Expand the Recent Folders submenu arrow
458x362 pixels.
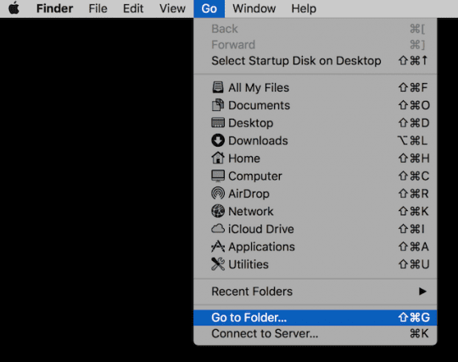click(x=422, y=292)
